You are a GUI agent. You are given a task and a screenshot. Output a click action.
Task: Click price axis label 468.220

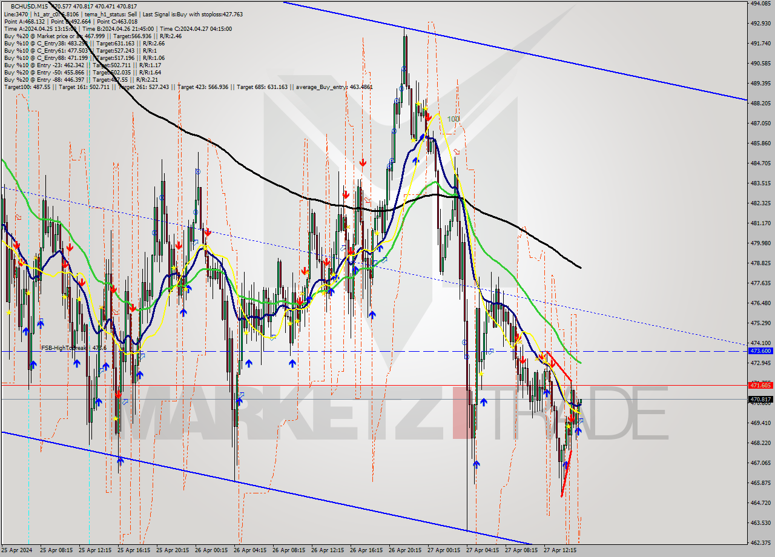(760, 443)
